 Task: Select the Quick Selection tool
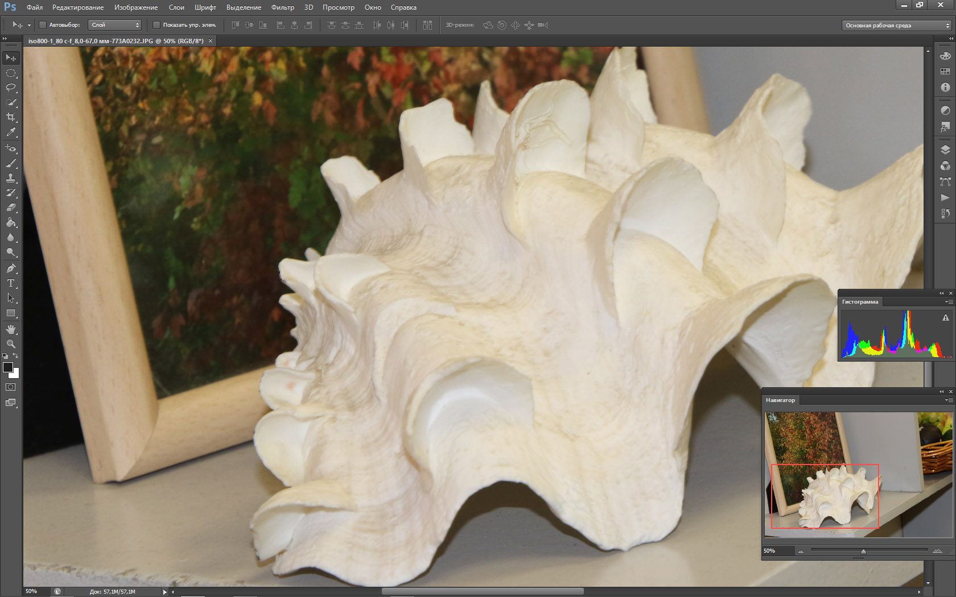tap(11, 102)
